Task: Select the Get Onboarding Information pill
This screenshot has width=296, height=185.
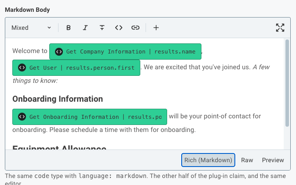Action: pos(90,117)
